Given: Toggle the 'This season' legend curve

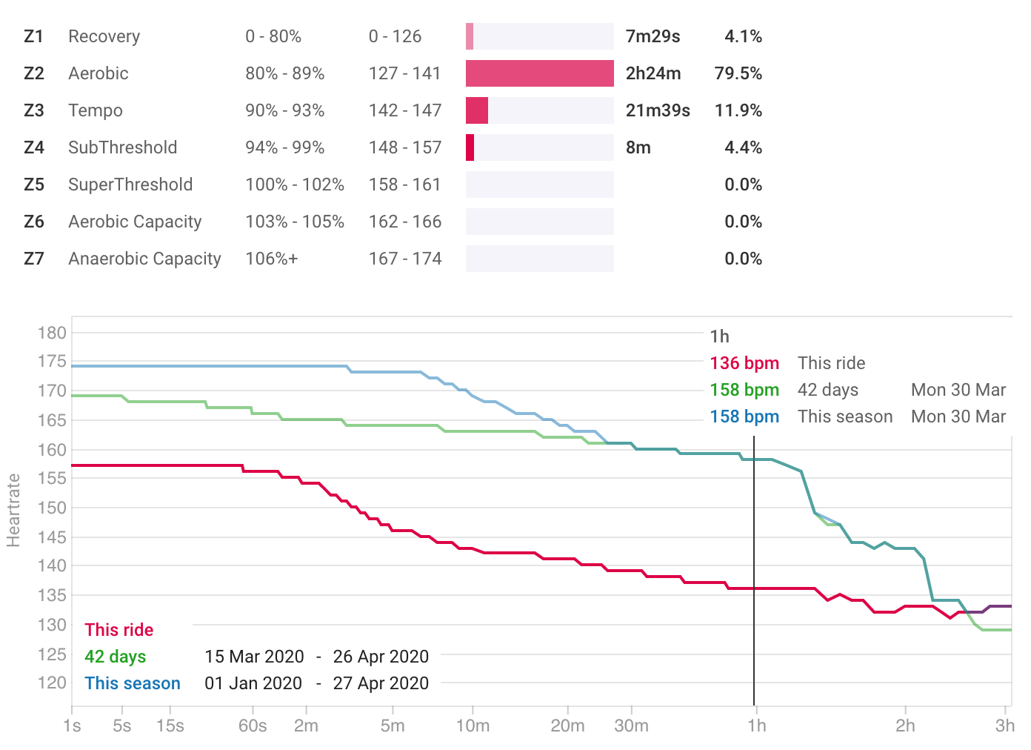Looking at the screenshot, I should [x=133, y=683].
